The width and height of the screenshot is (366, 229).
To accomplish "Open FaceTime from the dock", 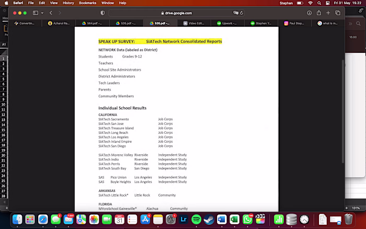I will (107, 220).
